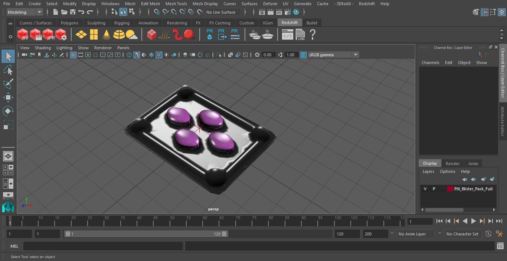Viewport: 507px width, 261px height.
Task: Click MEL script language button
Action: pos(14,246)
